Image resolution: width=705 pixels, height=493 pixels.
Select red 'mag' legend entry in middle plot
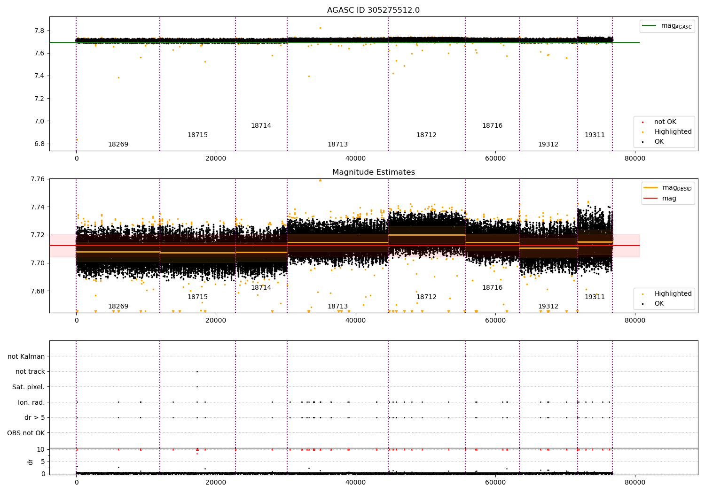click(x=660, y=199)
